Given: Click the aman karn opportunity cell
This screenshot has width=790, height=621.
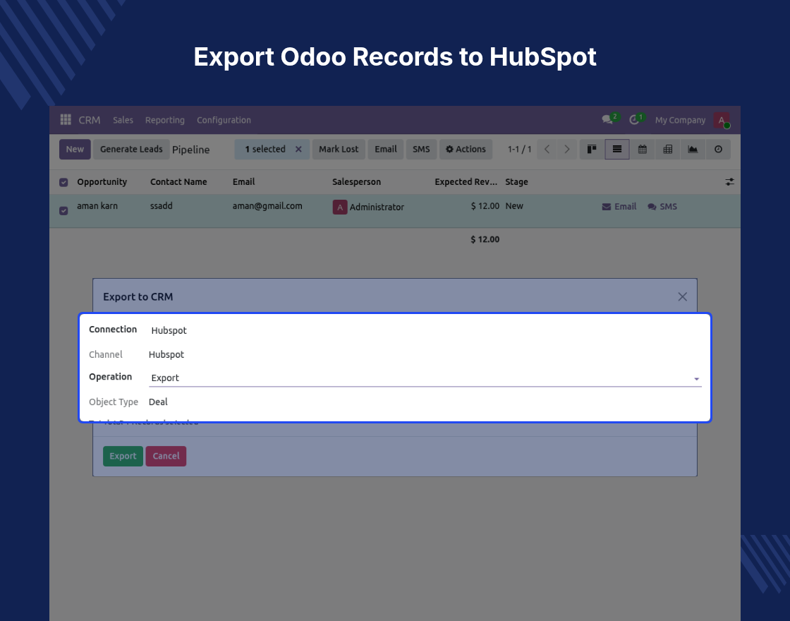Looking at the screenshot, I should pos(97,206).
